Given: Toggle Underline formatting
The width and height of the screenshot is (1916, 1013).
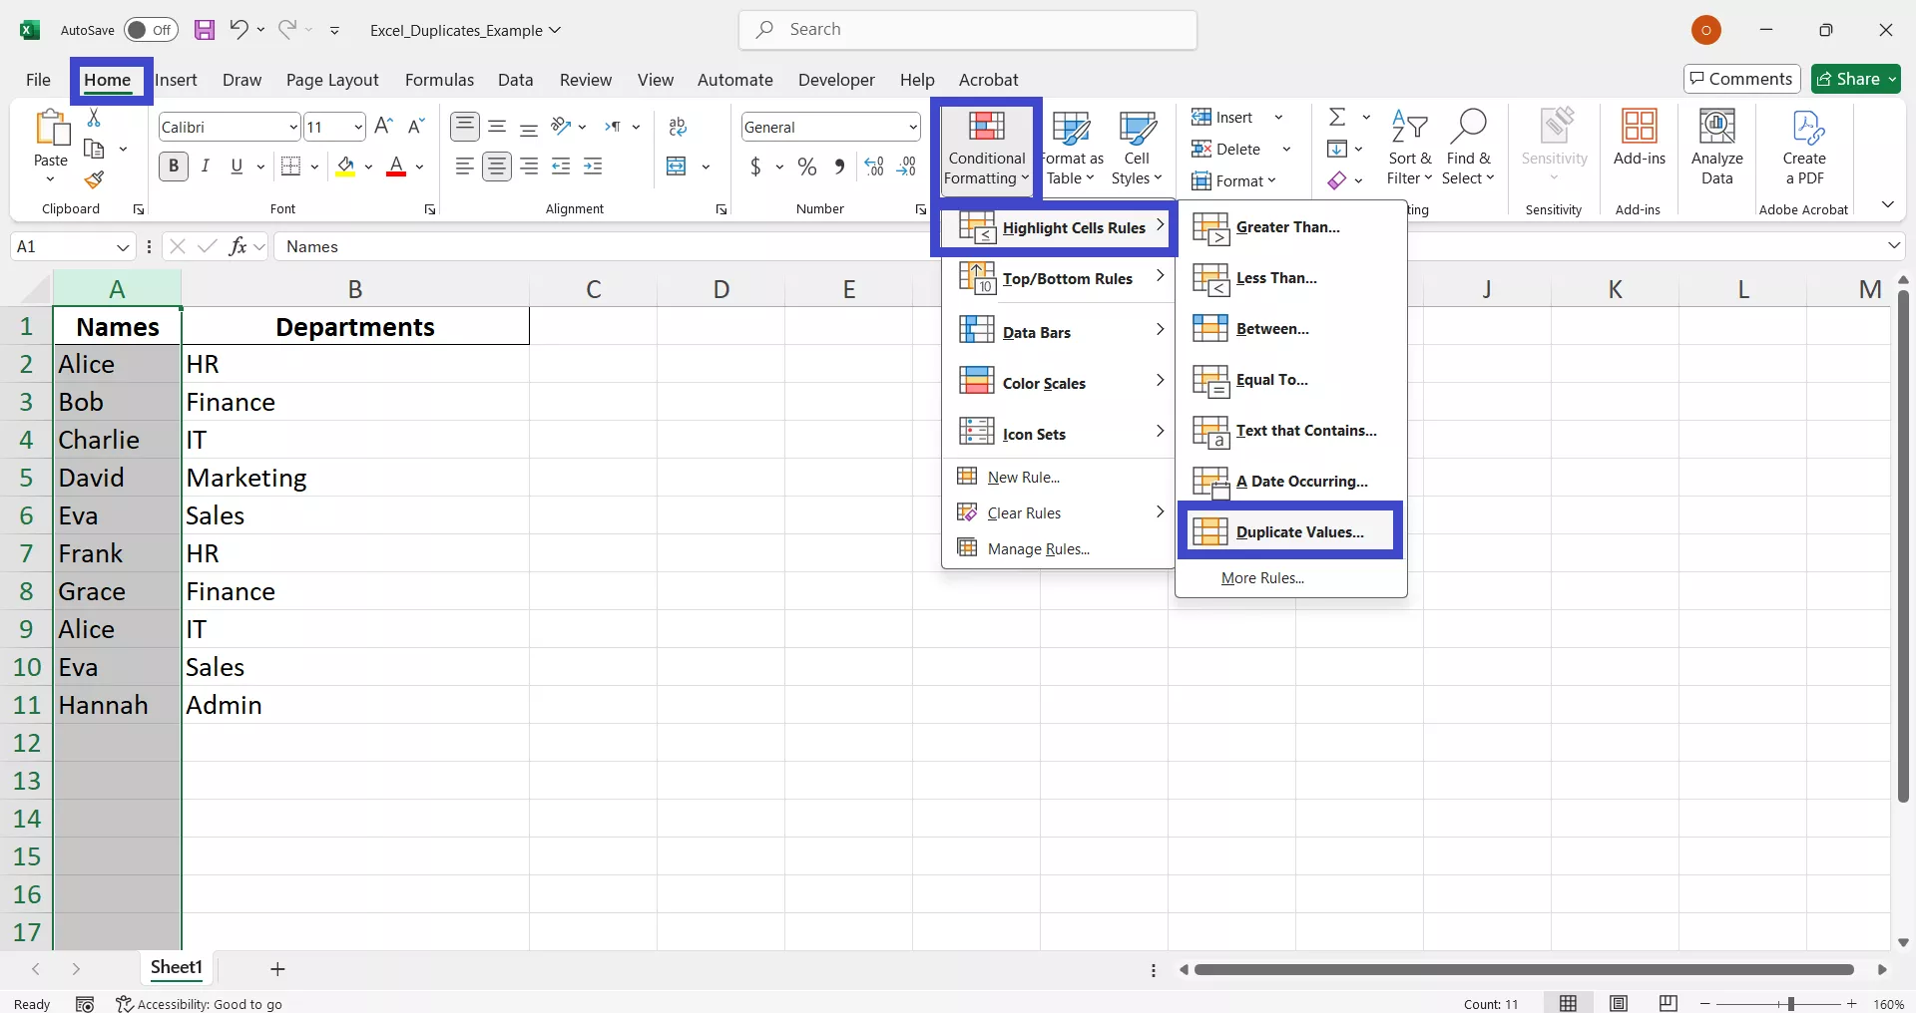Looking at the screenshot, I should click(x=238, y=167).
